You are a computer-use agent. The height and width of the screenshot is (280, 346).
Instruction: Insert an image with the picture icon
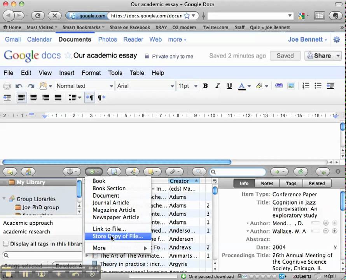coord(291,86)
